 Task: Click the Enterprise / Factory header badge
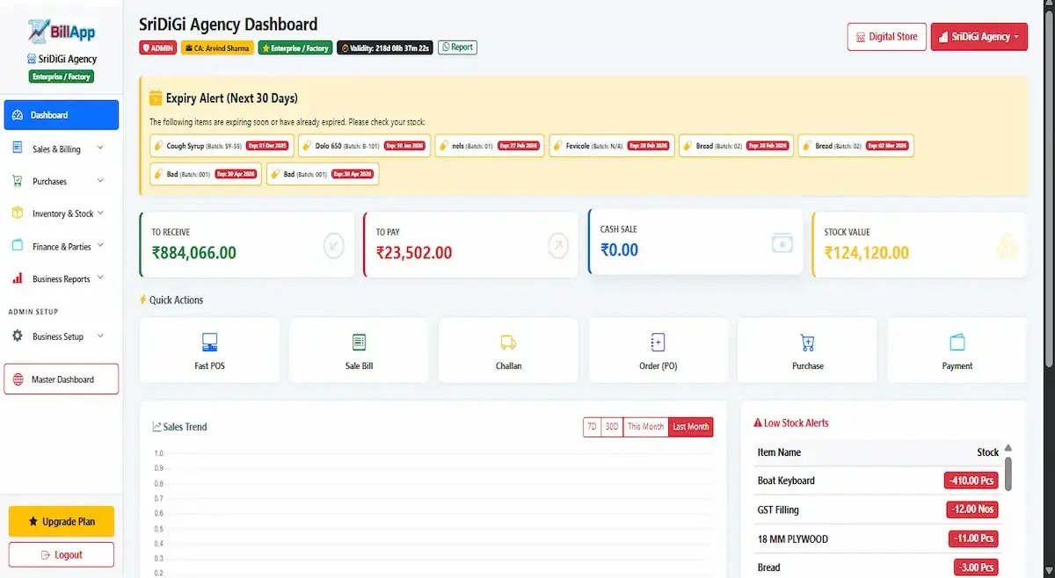pos(296,47)
